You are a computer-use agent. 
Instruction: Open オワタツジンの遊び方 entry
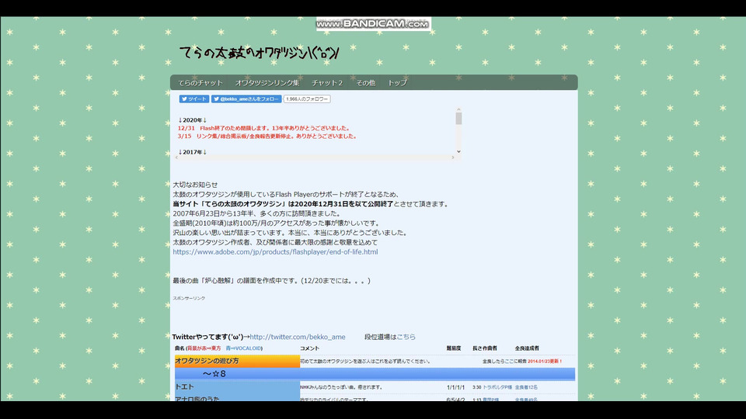237,361
